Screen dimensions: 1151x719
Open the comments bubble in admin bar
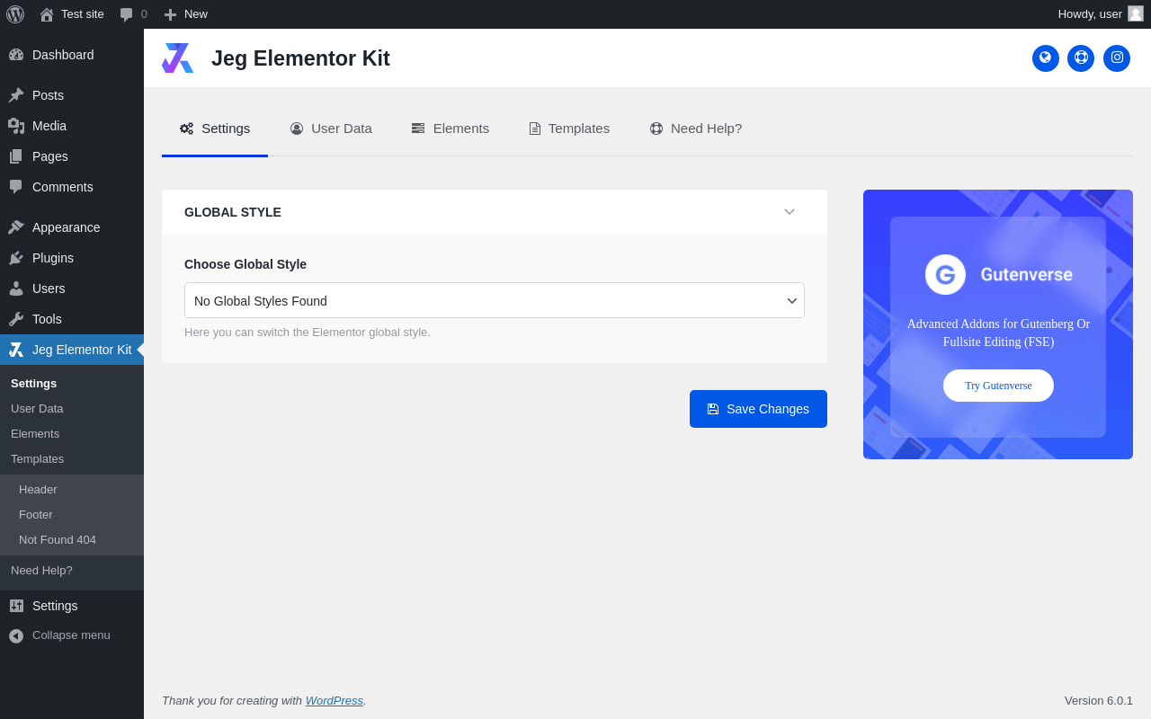click(133, 14)
